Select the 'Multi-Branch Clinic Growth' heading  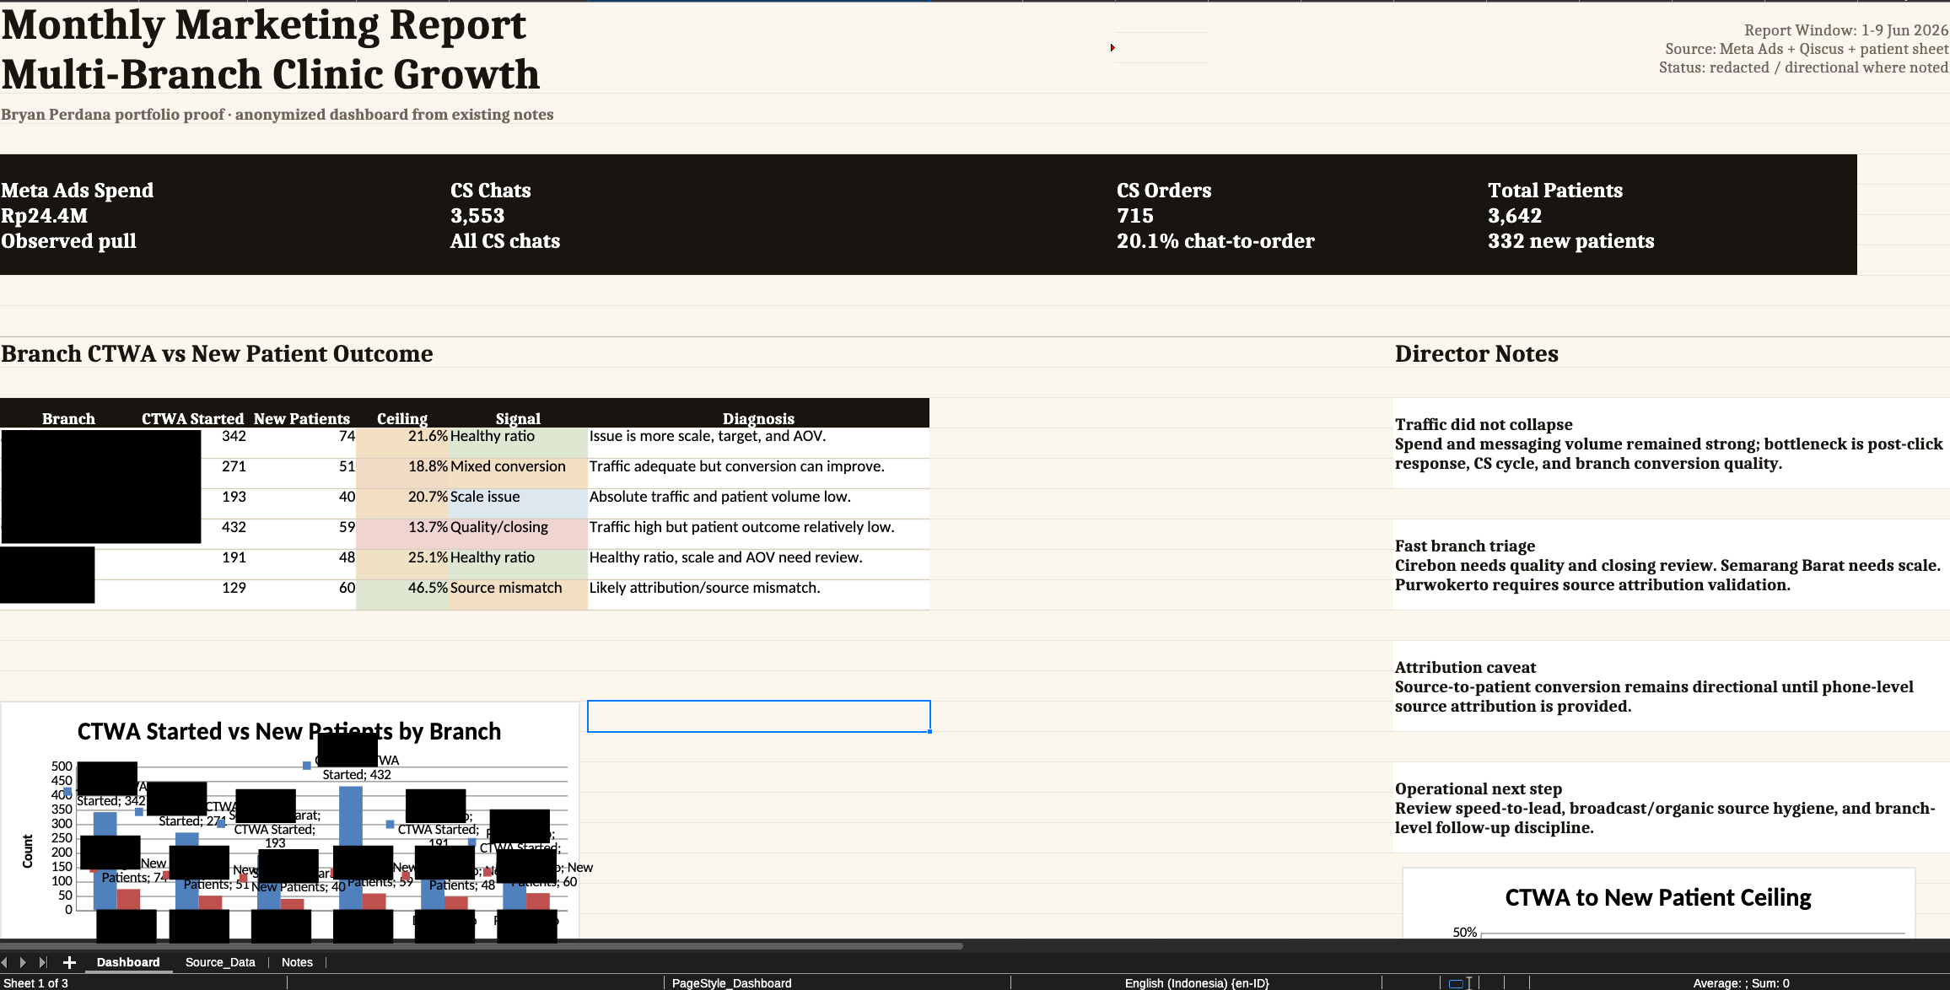pos(271,74)
